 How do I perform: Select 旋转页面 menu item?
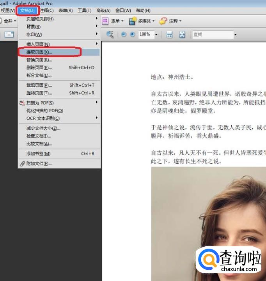click(39, 93)
